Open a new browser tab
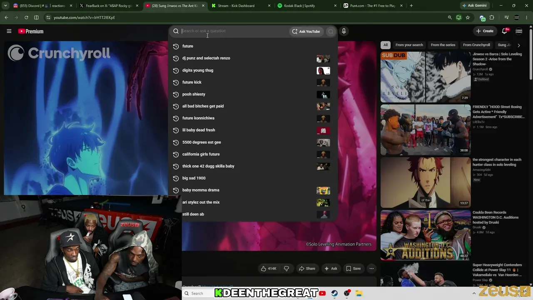Screen dimensions: 533x300 (411, 6)
